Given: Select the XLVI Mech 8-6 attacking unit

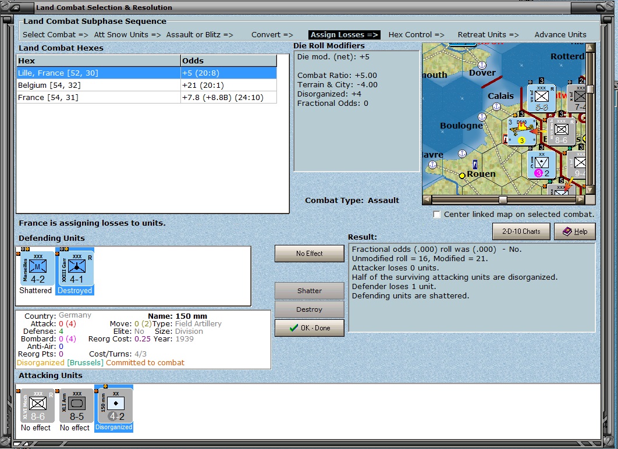Looking at the screenshot, I should (x=37, y=406).
